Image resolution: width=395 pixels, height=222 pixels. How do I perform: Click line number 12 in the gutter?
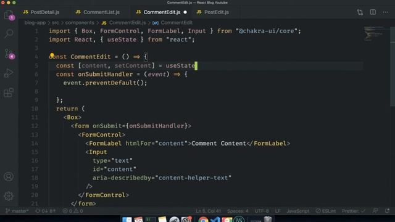35,126
